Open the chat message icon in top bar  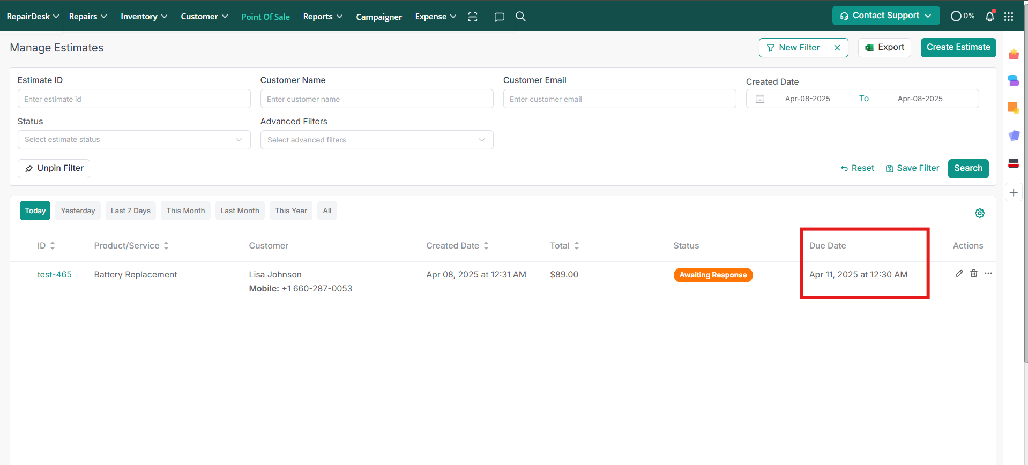[x=499, y=17]
